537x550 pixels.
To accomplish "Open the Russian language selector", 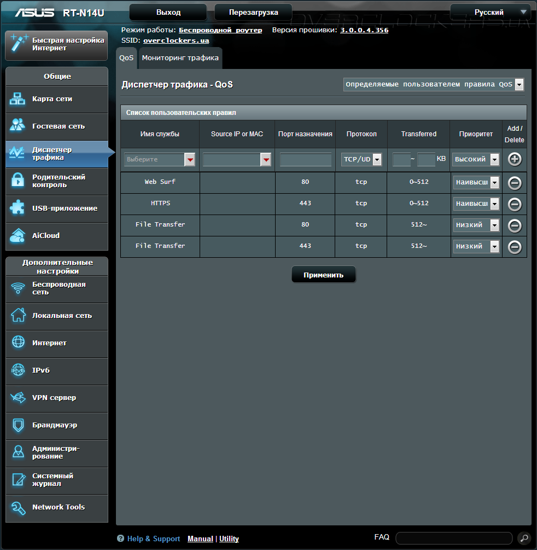I will (x=493, y=12).
